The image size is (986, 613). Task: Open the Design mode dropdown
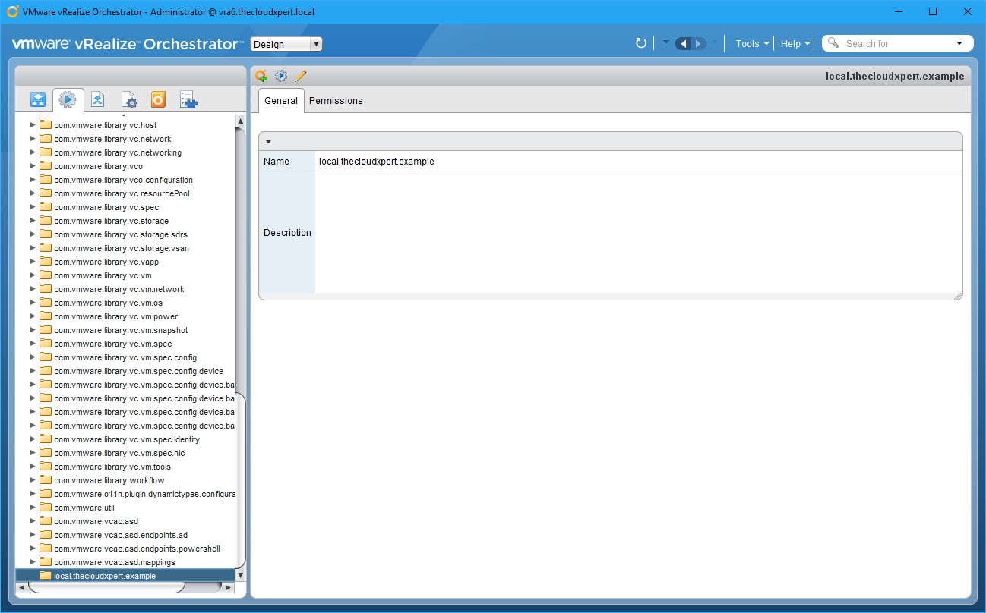(286, 44)
